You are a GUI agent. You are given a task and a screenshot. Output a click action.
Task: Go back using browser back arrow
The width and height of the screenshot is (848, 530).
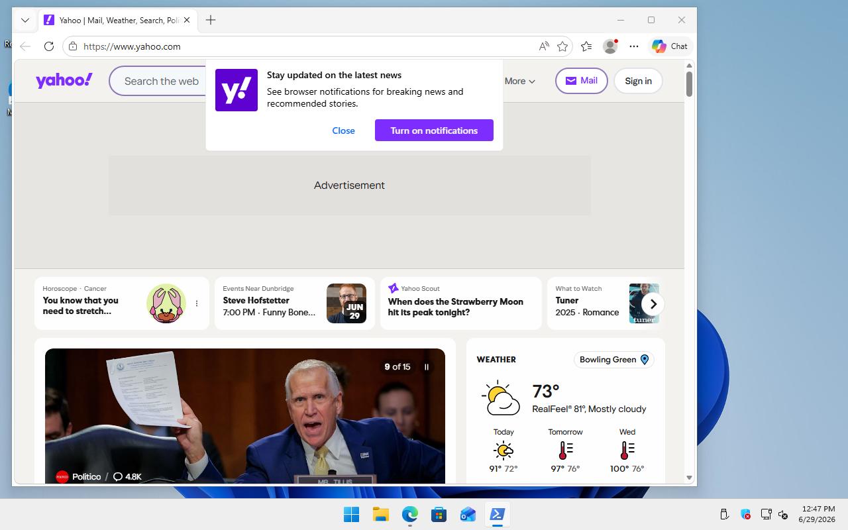[x=25, y=46]
